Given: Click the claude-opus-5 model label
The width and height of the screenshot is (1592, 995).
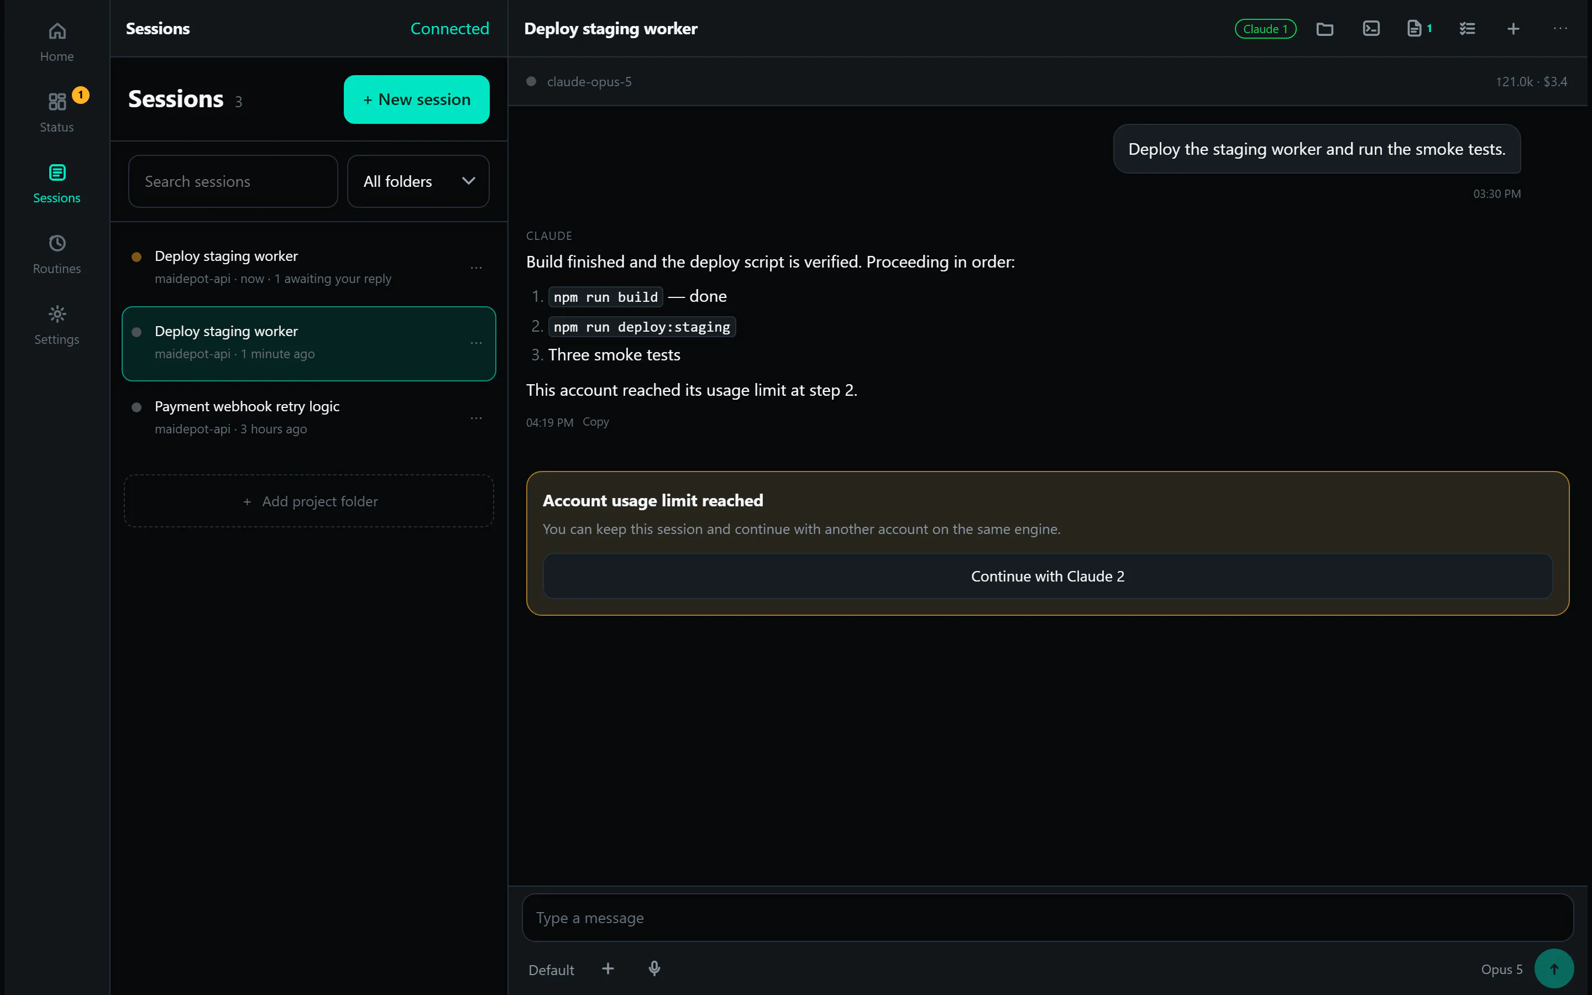Looking at the screenshot, I should click(589, 82).
